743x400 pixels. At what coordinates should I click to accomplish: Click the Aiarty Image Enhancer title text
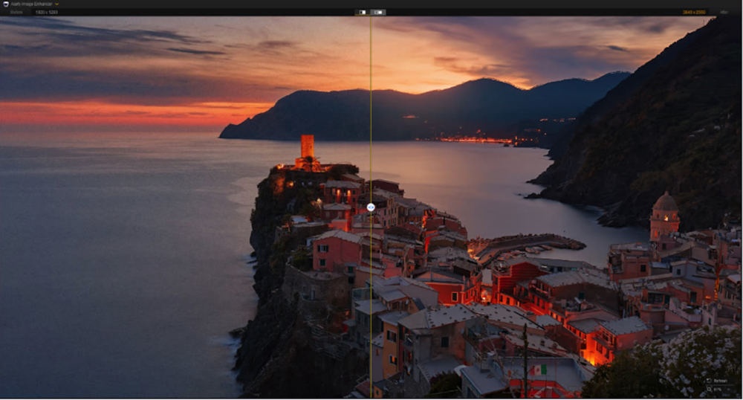(33, 4)
